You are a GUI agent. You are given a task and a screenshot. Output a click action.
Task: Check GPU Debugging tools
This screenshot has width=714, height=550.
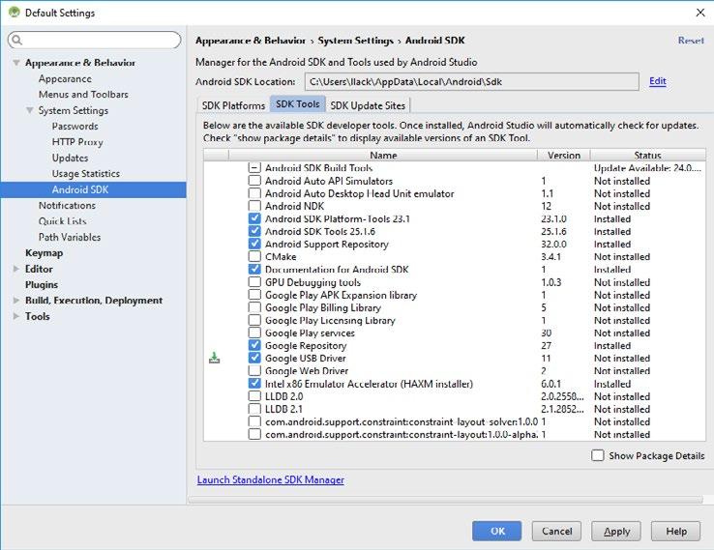point(254,282)
